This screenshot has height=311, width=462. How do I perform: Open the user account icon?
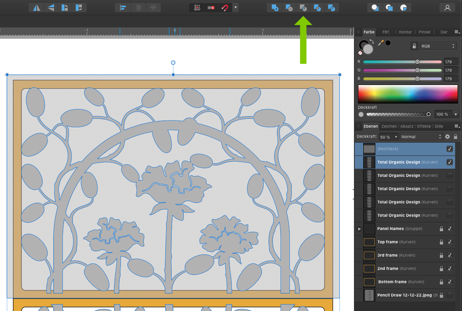point(447,8)
